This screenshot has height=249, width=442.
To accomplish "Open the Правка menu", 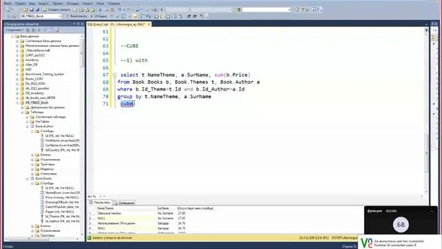I will coord(20,3).
